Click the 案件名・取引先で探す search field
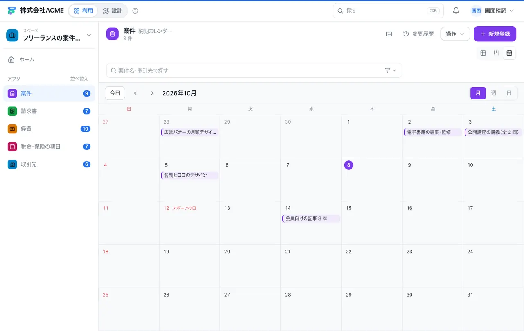This screenshot has height=331, width=524. (x=254, y=70)
